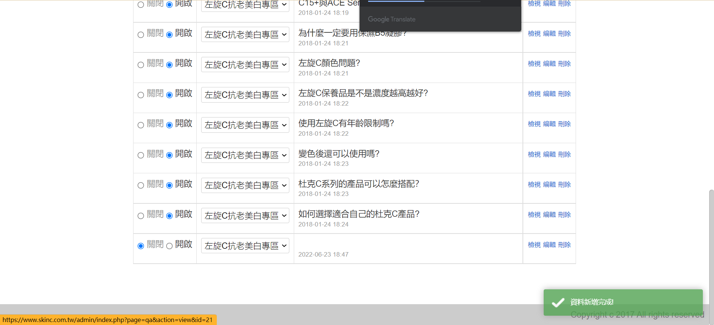
Task: Select 關閉 for 變色後還可以使用嗎 row
Action: click(141, 155)
